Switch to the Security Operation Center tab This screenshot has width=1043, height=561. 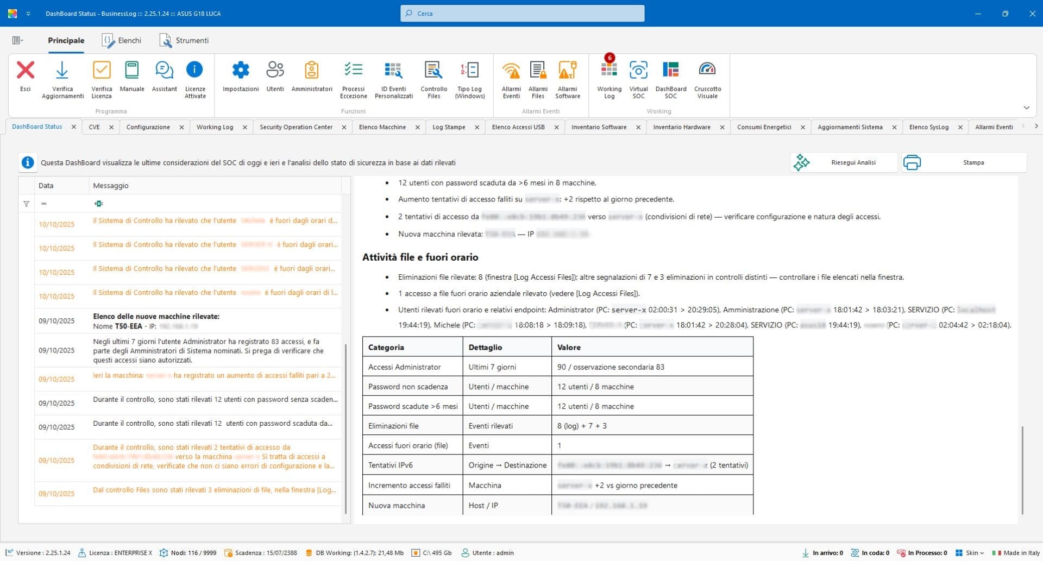(x=296, y=127)
